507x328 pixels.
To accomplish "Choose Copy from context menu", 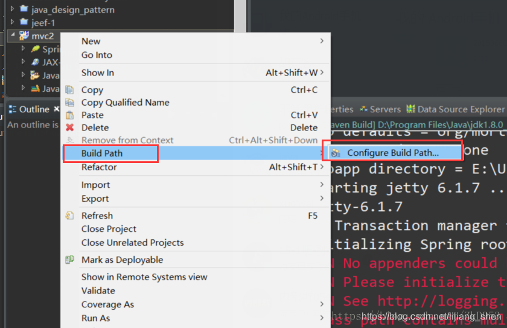I will [196, 89].
